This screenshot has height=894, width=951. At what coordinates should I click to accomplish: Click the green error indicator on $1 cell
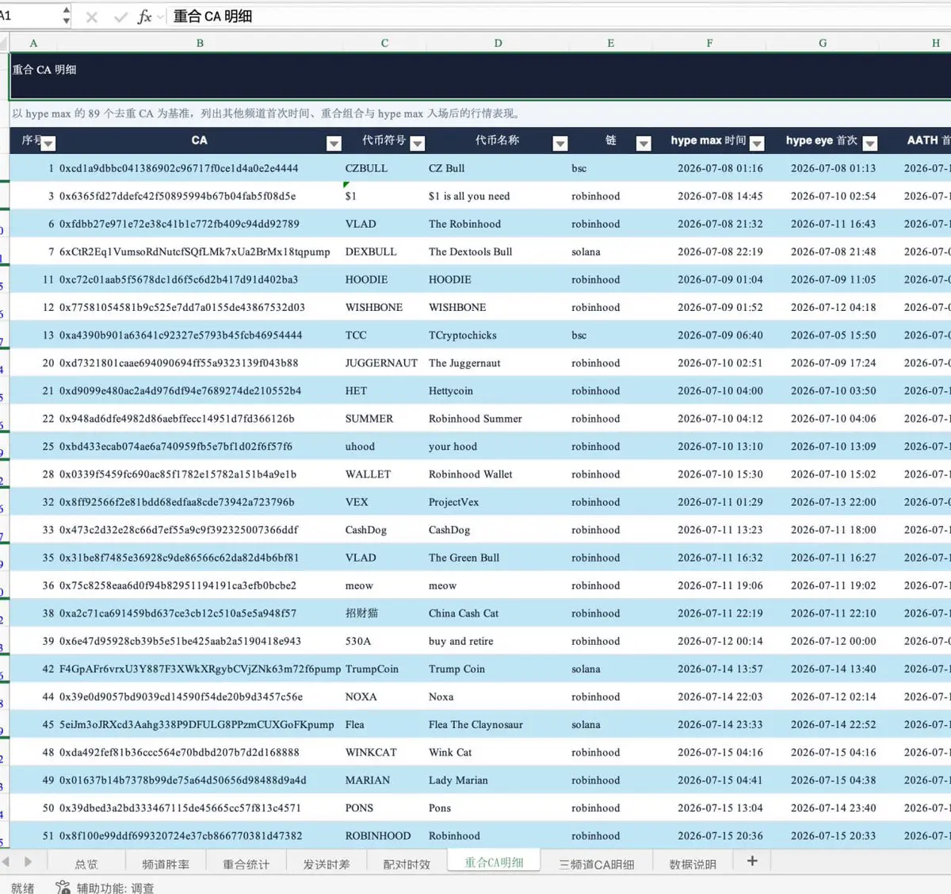346,185
